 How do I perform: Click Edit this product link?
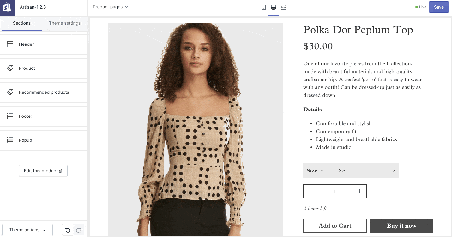pos(43,171)
